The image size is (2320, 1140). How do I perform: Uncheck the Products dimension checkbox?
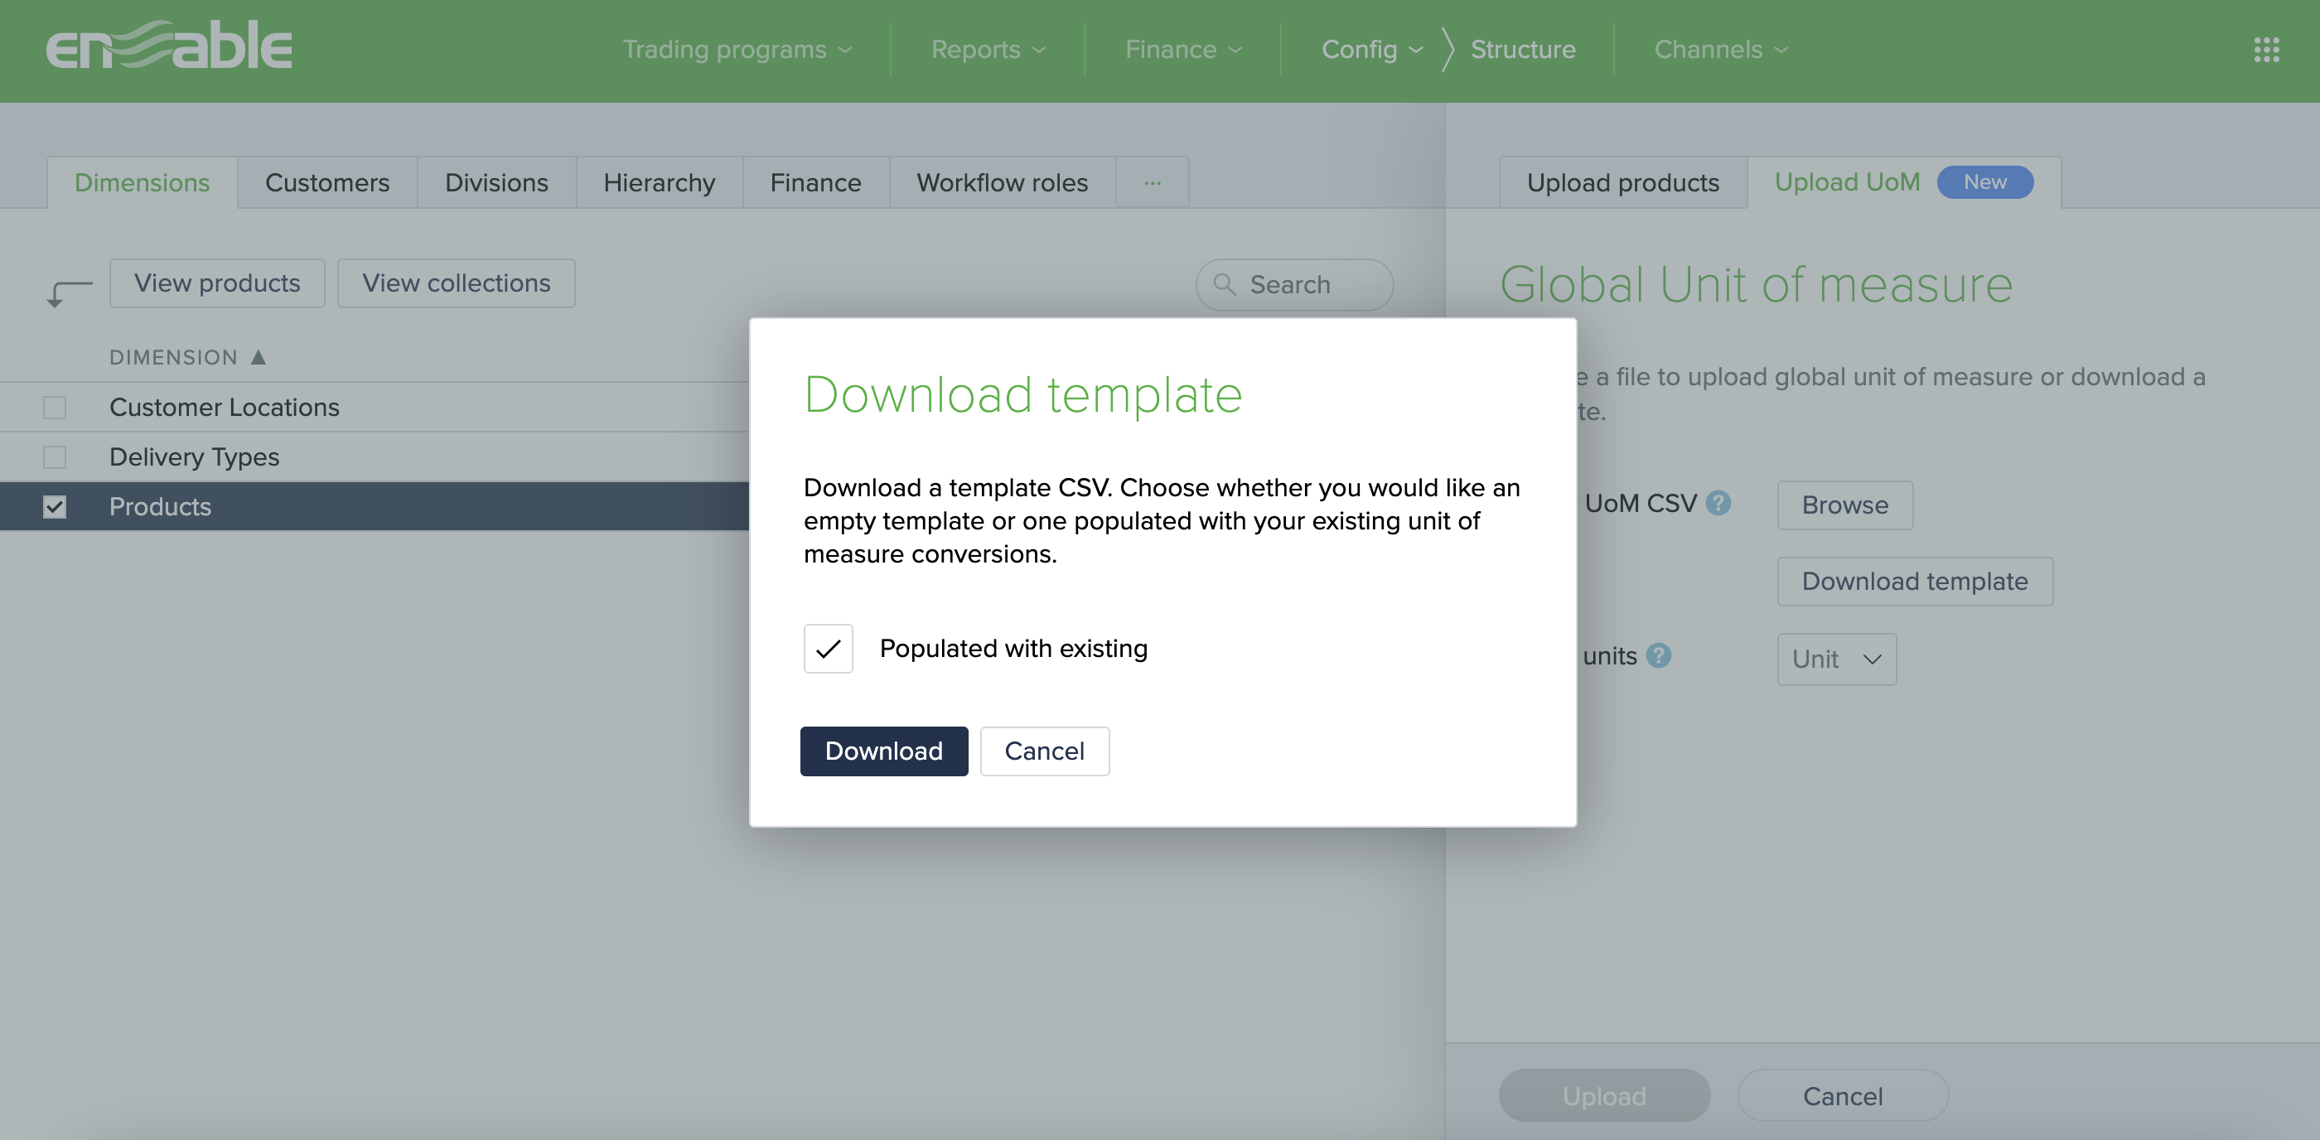(x=55, y=506)
